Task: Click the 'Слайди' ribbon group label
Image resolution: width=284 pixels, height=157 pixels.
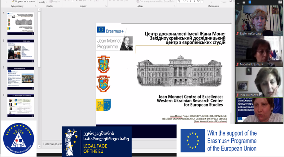Action: pos(50,6)
